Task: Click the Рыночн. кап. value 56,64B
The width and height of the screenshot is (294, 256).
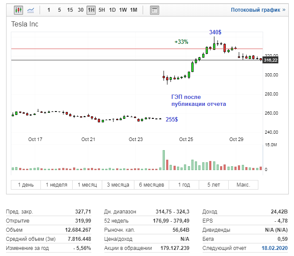Action: click(181, 230)
